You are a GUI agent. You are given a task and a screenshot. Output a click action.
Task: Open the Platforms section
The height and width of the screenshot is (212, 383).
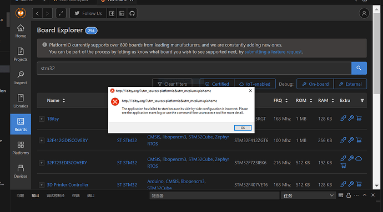pyautogui.click(x=21, y=148)
